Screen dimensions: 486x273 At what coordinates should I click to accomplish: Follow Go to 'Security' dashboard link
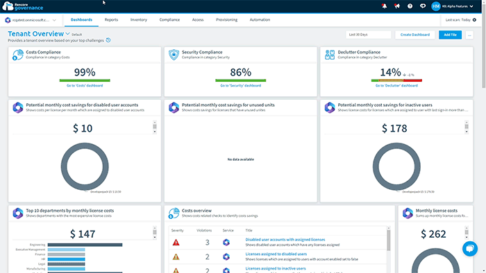pos(240,86)
